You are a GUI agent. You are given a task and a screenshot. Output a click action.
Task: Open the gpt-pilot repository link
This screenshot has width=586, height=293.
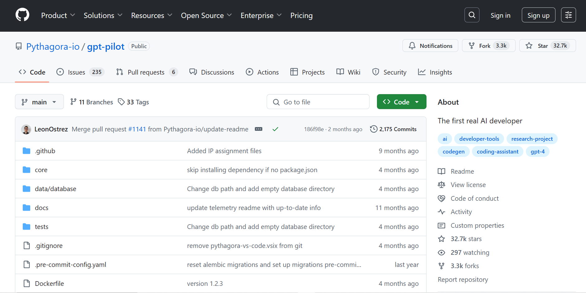106,46
